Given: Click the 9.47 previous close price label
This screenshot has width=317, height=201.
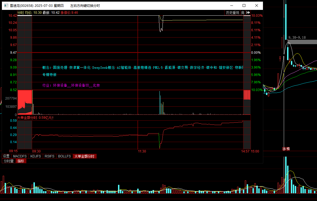Looking at the screenshot, I should [x=13, y=53].
